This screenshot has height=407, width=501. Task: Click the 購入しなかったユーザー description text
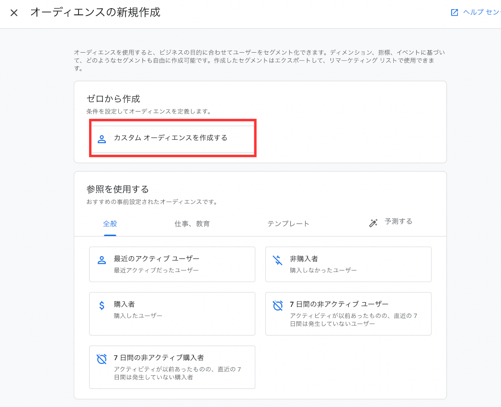pos(323,270)
